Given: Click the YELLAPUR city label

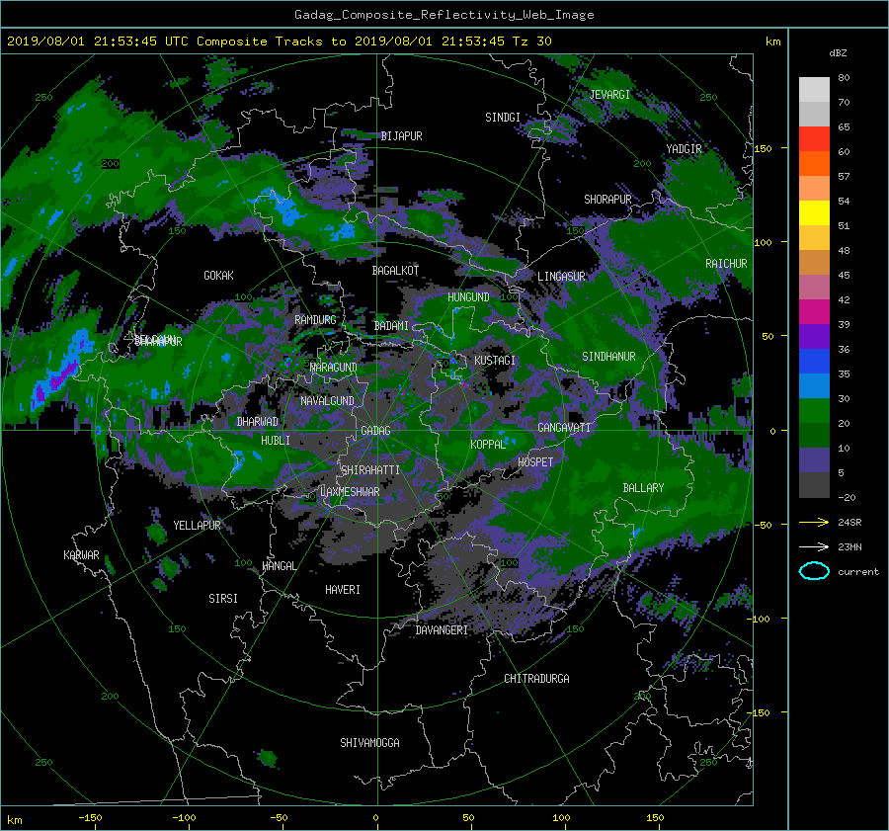Looking at the screenshot, I should click(197, 526).
